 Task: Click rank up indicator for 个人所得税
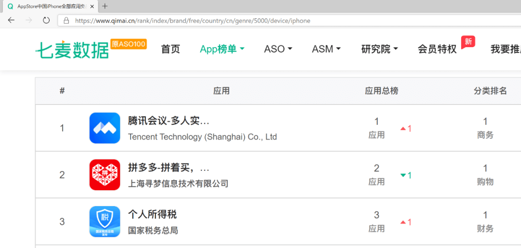click(406, 222)
